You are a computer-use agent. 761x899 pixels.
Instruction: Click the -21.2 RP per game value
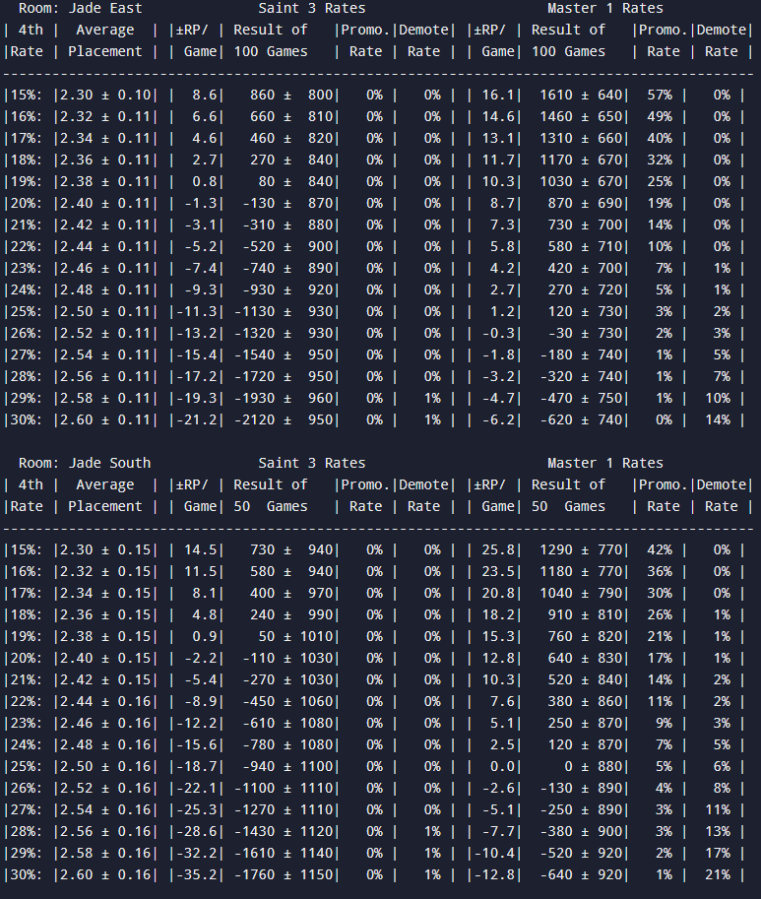(x=197, y=420)
